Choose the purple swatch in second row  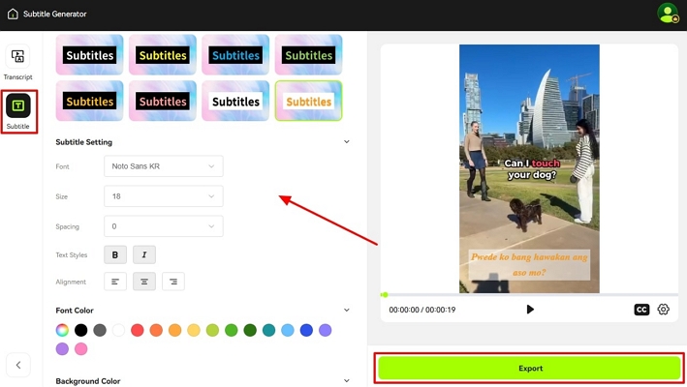[x=62, y=349]
